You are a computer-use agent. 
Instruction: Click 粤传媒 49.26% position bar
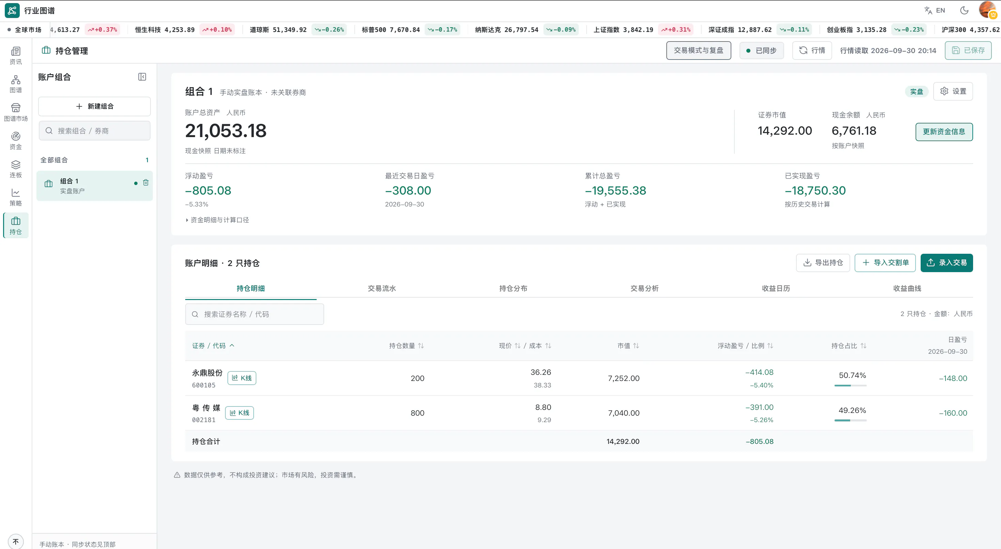pyautogui.click(x=850, y=420)
